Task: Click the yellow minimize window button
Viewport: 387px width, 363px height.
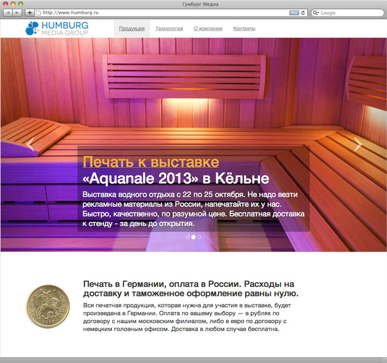Action: 13,4
